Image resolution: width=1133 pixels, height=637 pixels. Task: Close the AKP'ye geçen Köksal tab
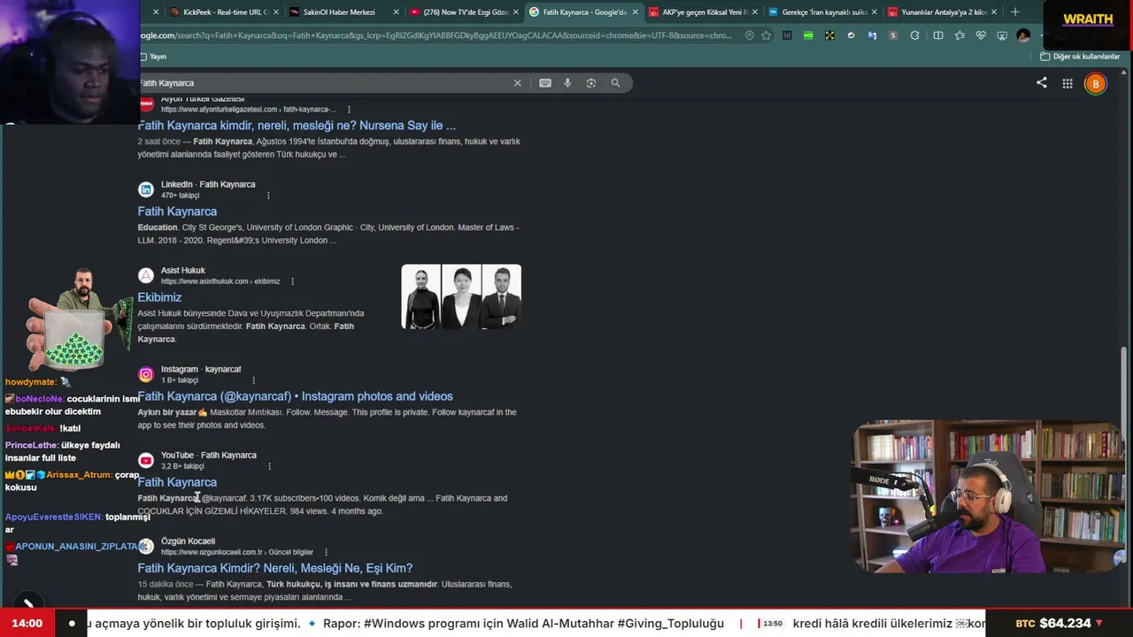[x=754, y=12]
